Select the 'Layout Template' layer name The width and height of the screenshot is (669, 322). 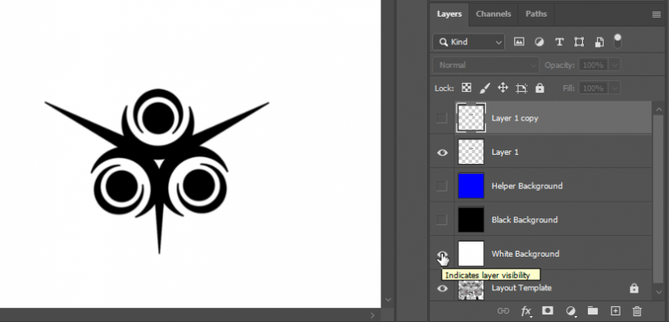pos(521,288)
